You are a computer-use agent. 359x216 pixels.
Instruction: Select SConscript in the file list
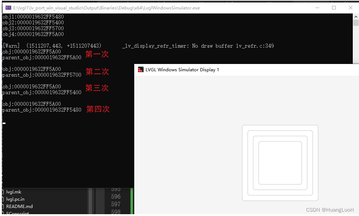click(17, 213)
